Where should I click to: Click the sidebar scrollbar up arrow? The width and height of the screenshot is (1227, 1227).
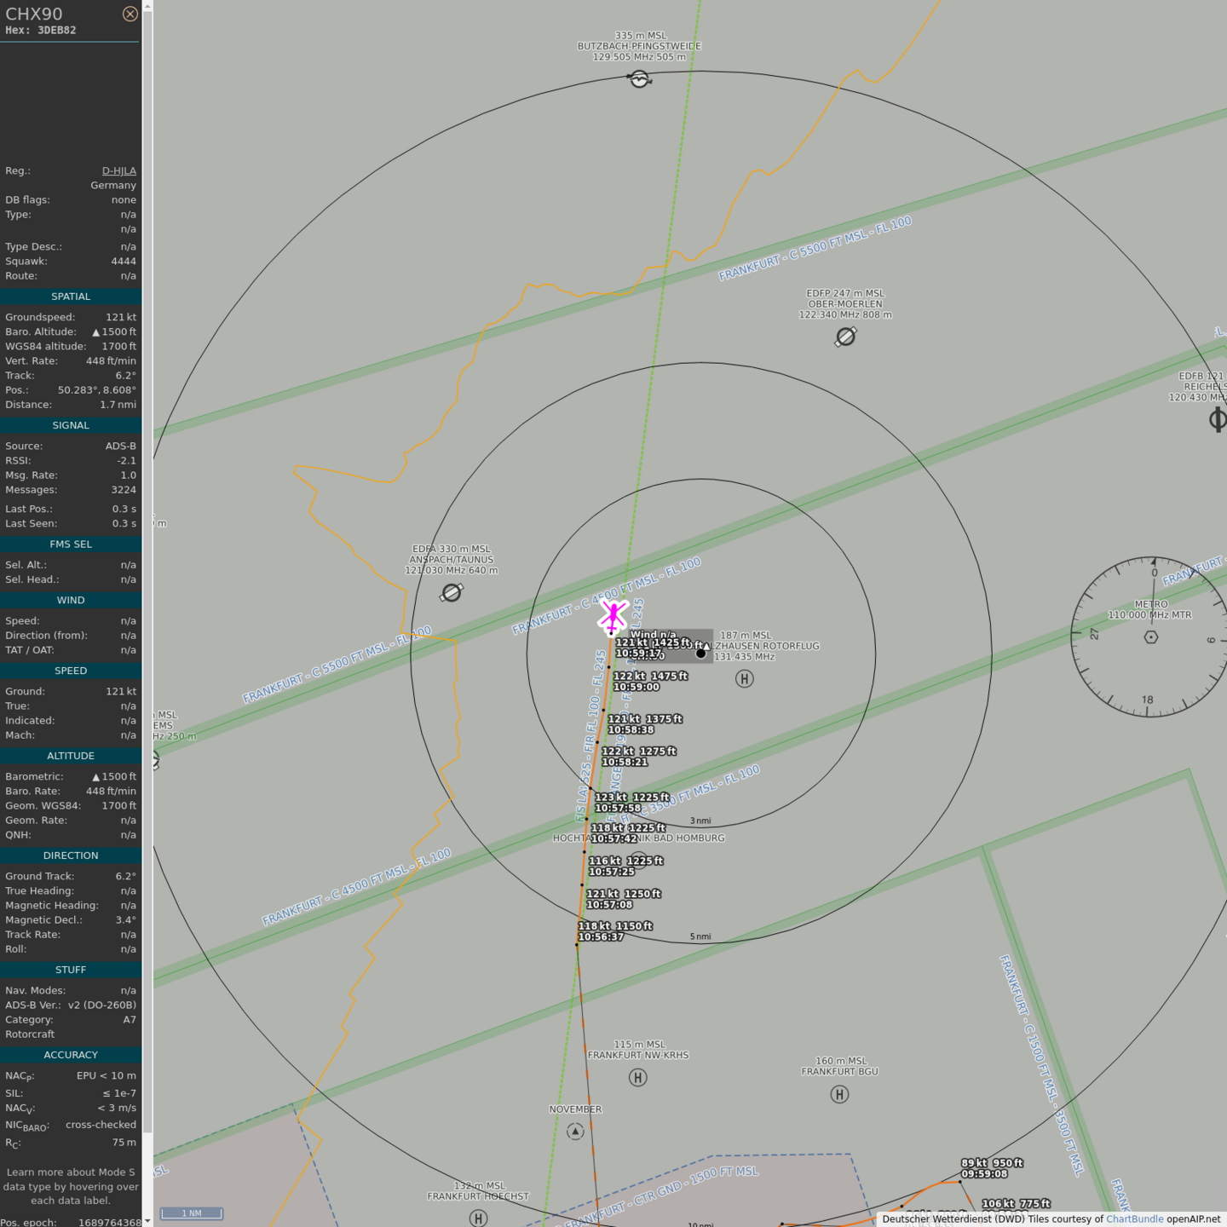pos(147,6)
